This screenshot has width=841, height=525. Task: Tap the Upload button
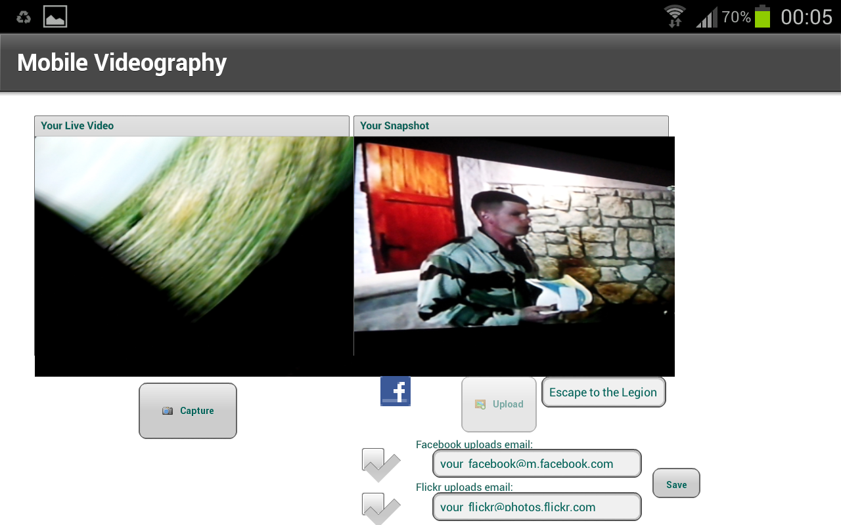499,404
